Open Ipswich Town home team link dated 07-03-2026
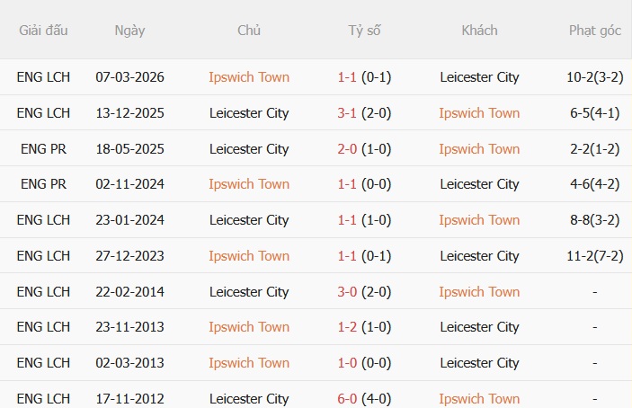Image resolution: width=632 pixels, height=408 pixels. (249, 77)
